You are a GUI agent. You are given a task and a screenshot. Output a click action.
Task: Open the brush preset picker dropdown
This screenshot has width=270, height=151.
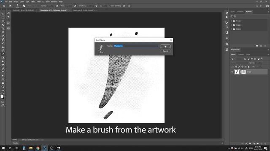(x=20, y=6)
